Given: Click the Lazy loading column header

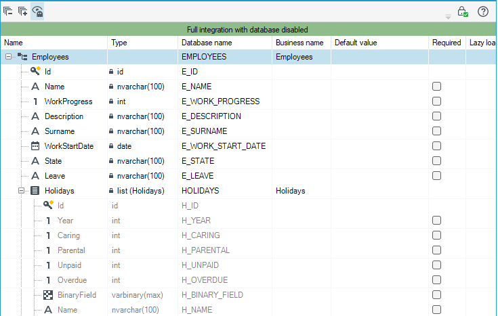Looking at the screenshot, I should (x=481, y=43).
